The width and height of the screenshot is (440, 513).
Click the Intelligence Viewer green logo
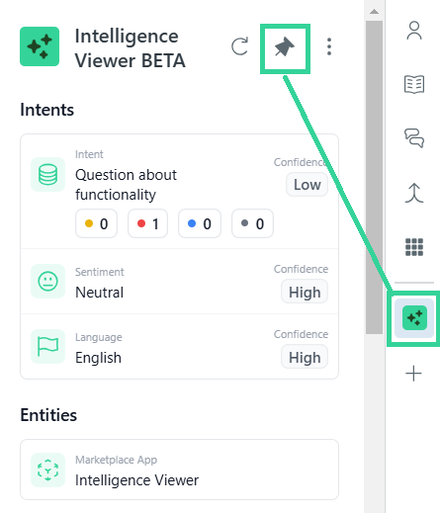click(40, 46)
